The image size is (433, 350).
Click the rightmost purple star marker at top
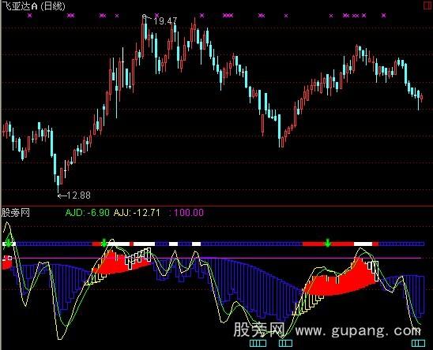pyautogui.click(x=383, y=16)
